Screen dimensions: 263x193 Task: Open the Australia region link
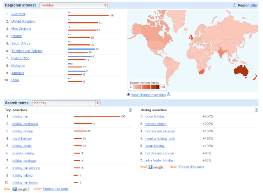coord(18,14)
